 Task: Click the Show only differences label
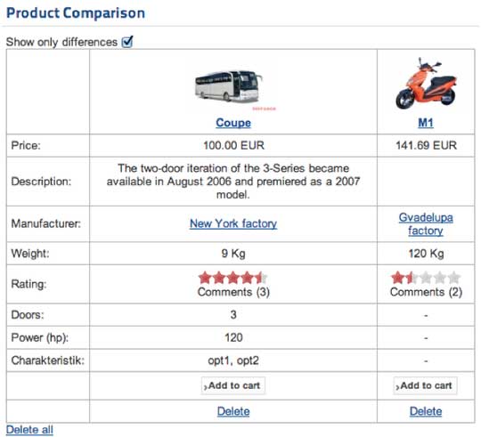coord(61,42)
